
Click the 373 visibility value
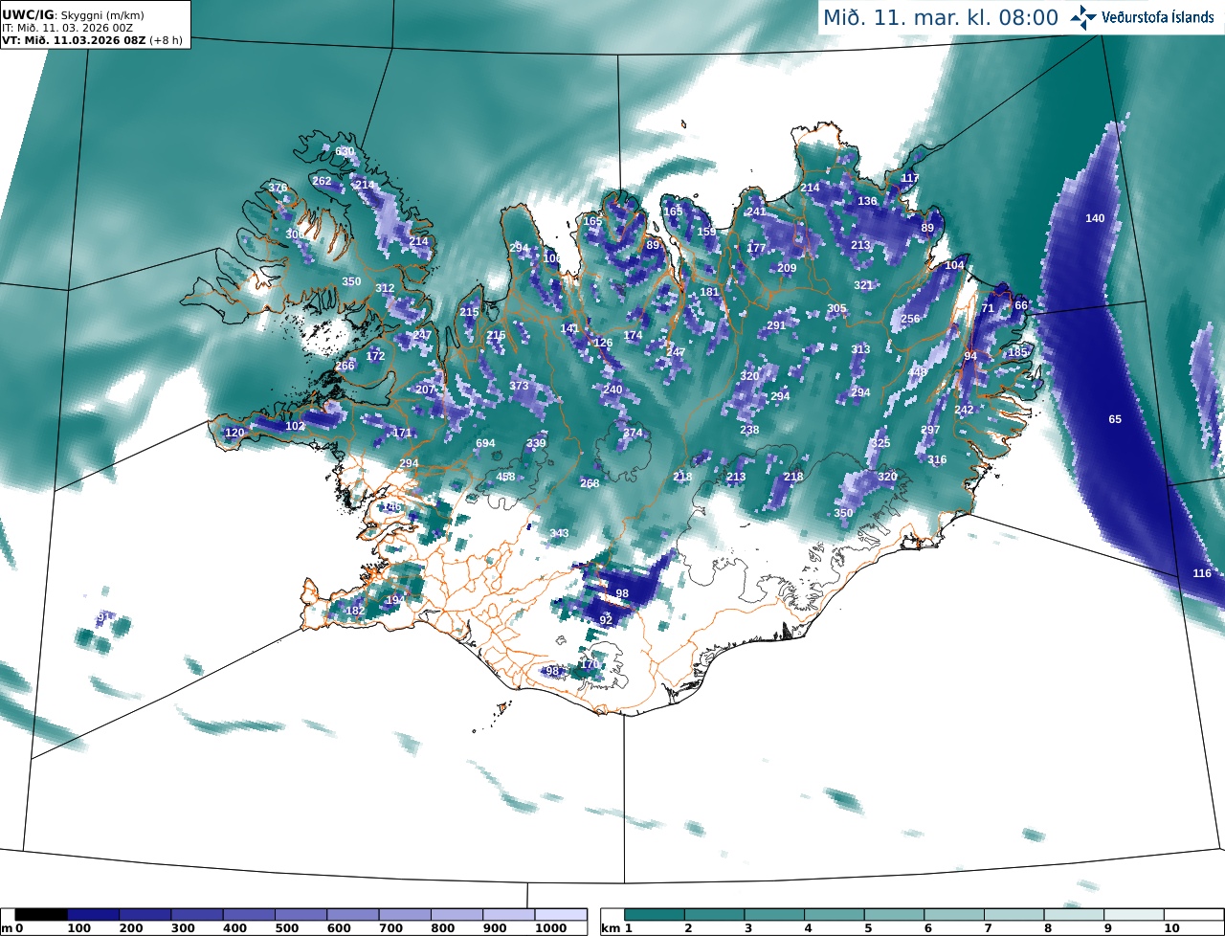pos(519,386)
